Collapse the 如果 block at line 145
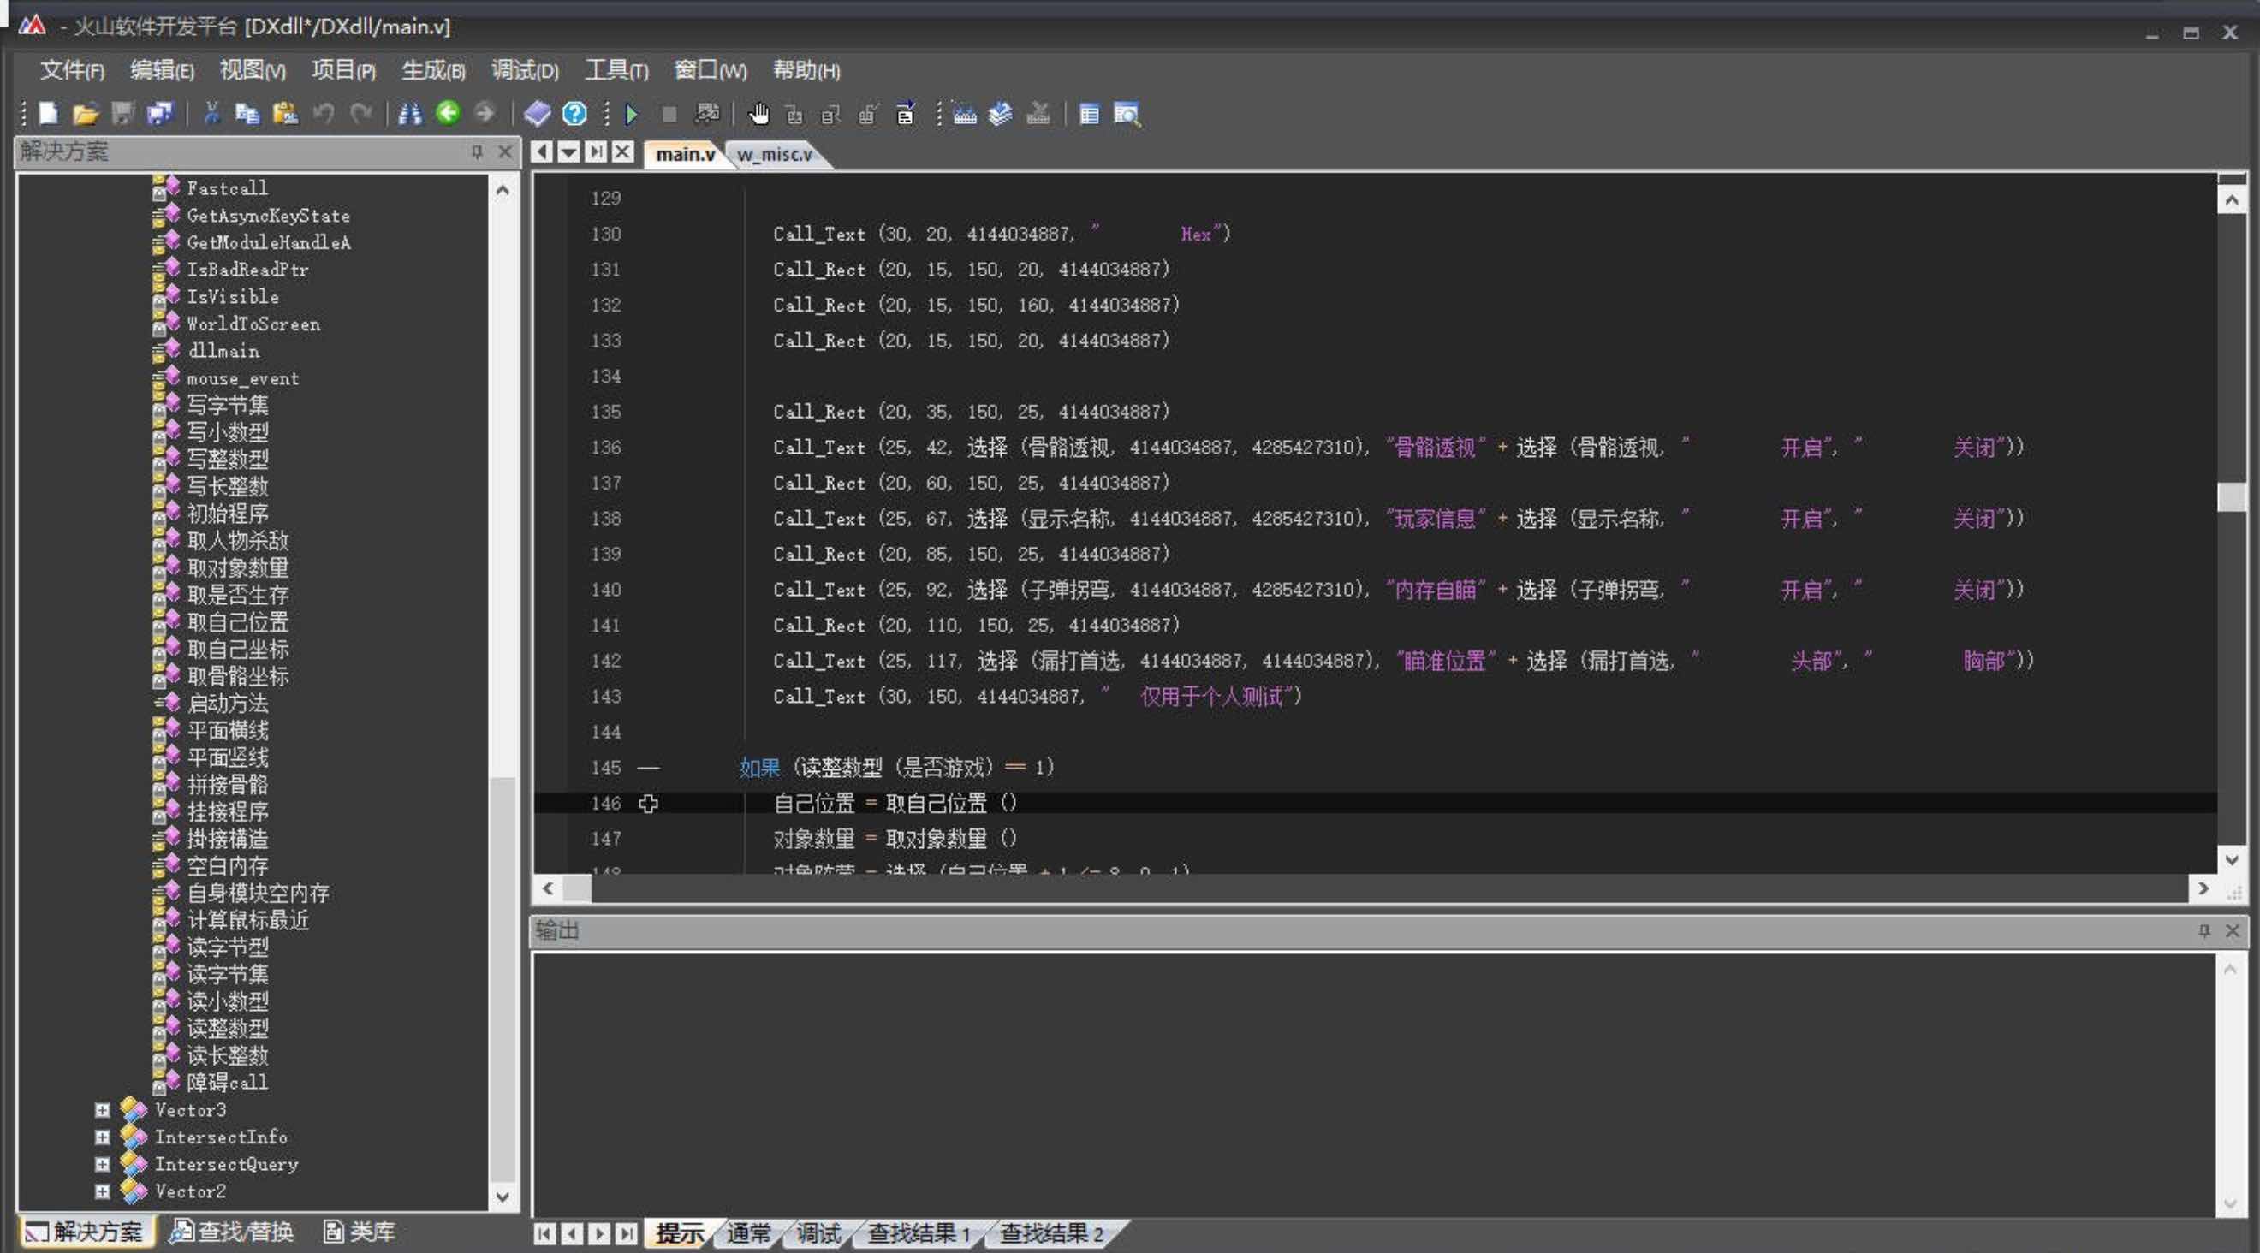 [x=648, y=768]
